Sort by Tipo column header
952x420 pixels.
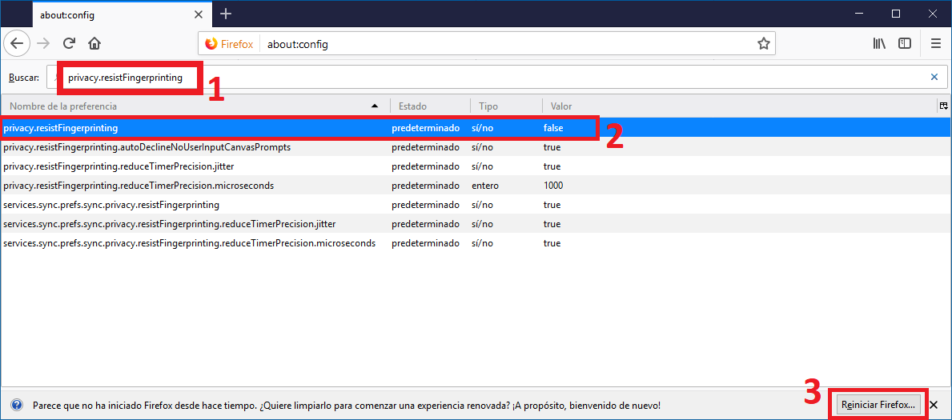(x=506, y=106)
